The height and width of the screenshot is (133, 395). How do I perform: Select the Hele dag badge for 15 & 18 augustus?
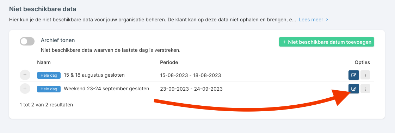coord(49,75)
